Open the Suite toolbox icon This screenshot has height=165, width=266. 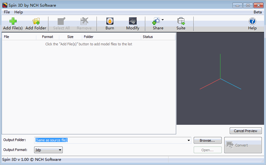pyautogui.click(x=181, y=21)
